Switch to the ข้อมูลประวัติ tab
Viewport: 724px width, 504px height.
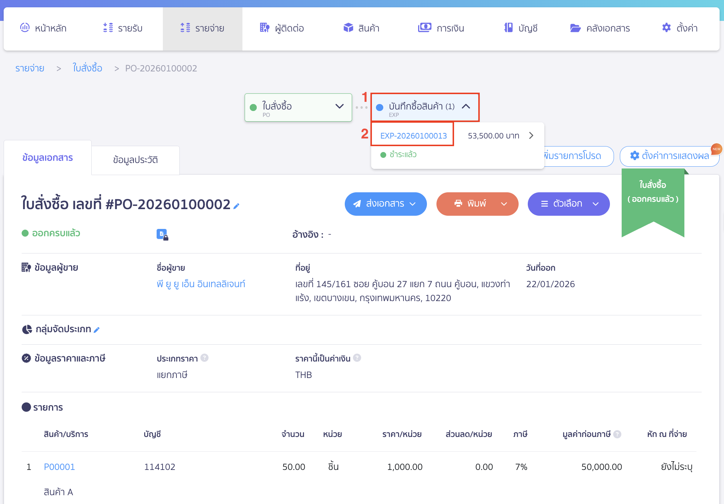pyautogui.click(x=135, y=160)
